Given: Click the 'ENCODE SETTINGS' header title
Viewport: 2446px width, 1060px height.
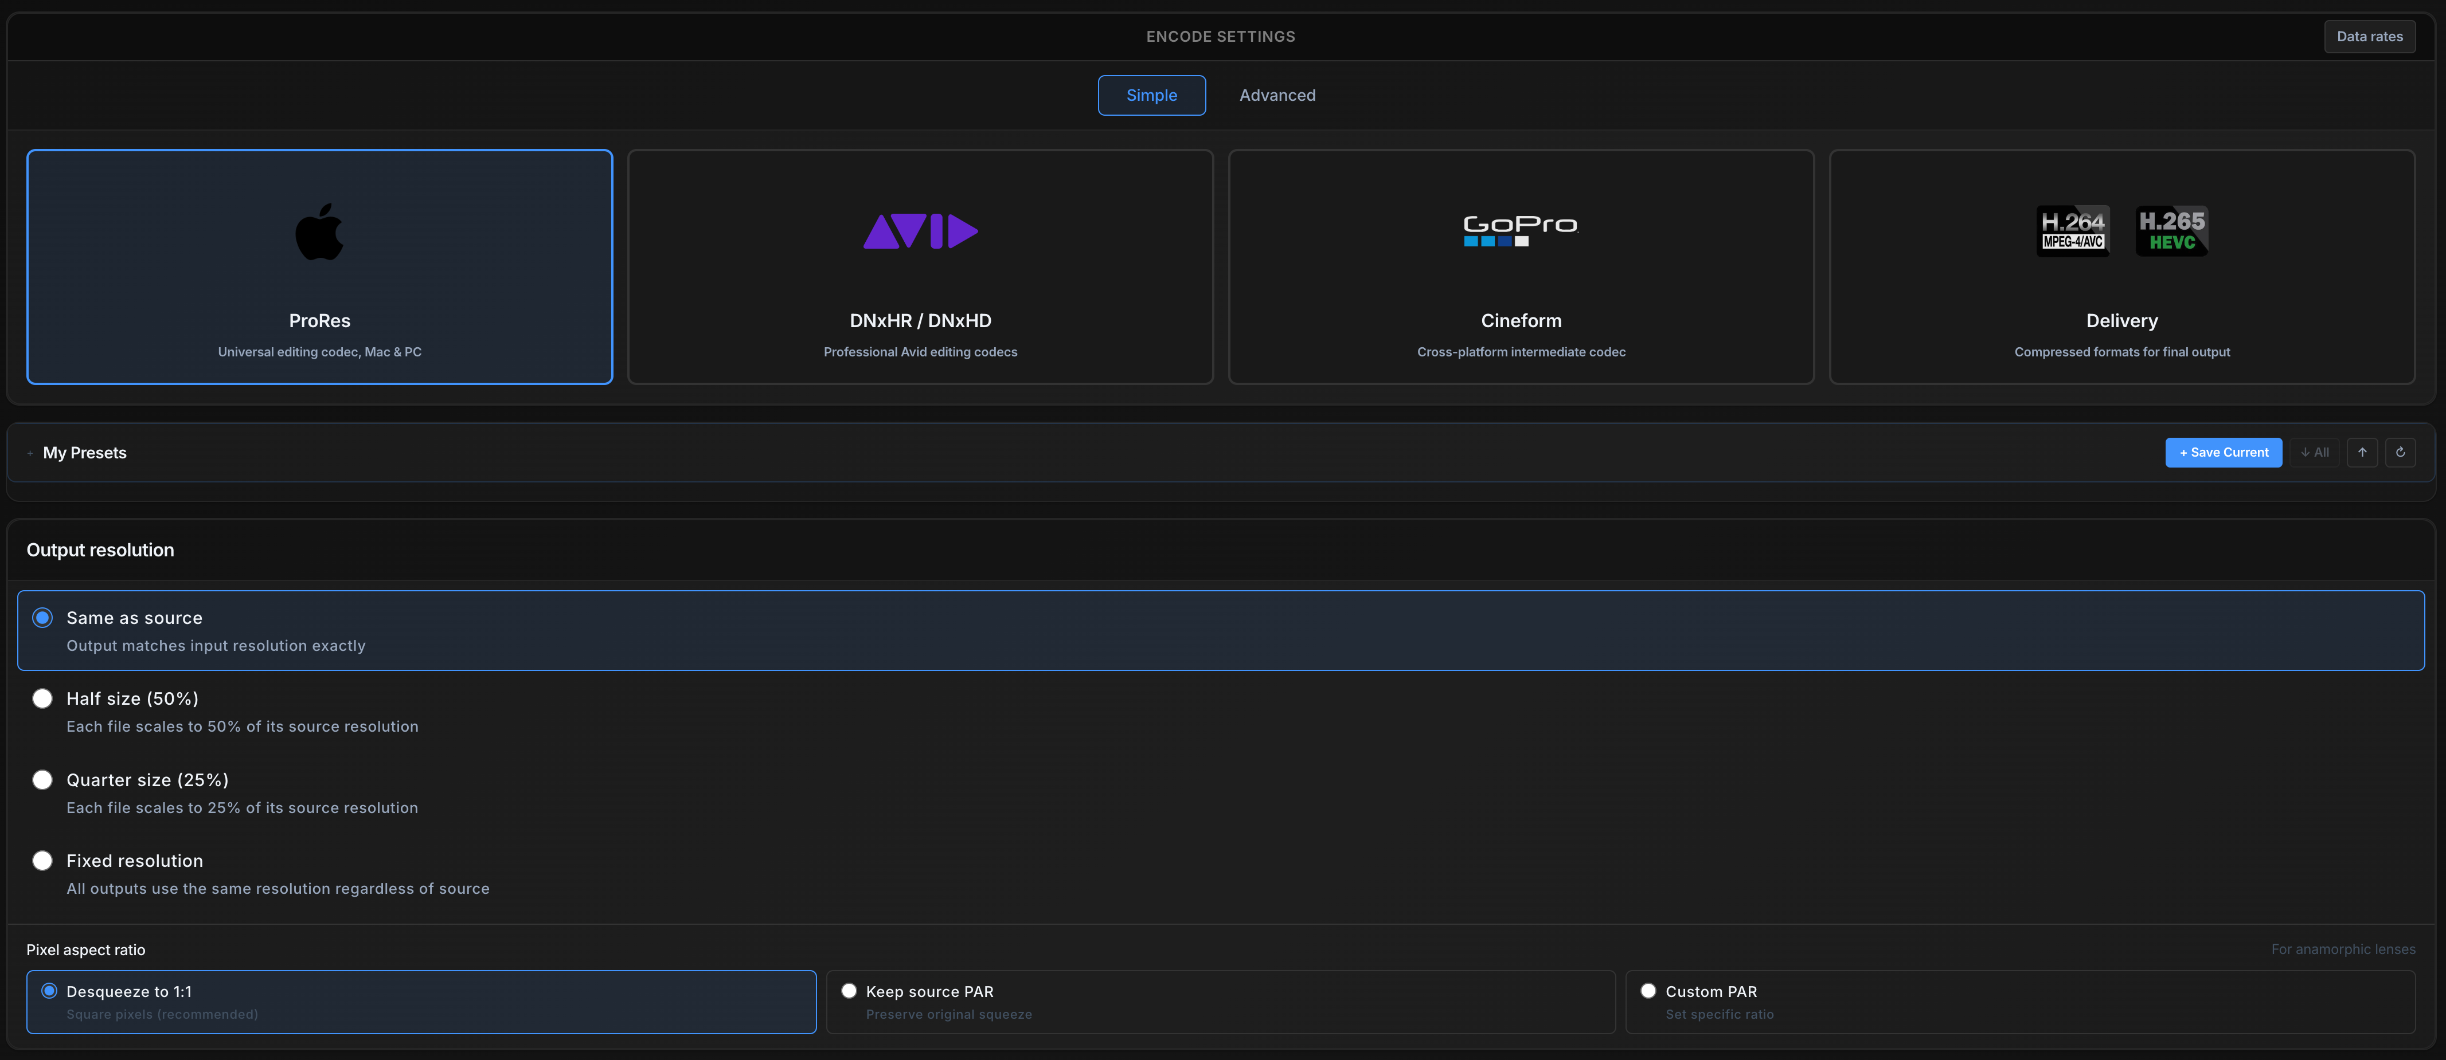Looking at the screenshot, I should point(1220,37).
